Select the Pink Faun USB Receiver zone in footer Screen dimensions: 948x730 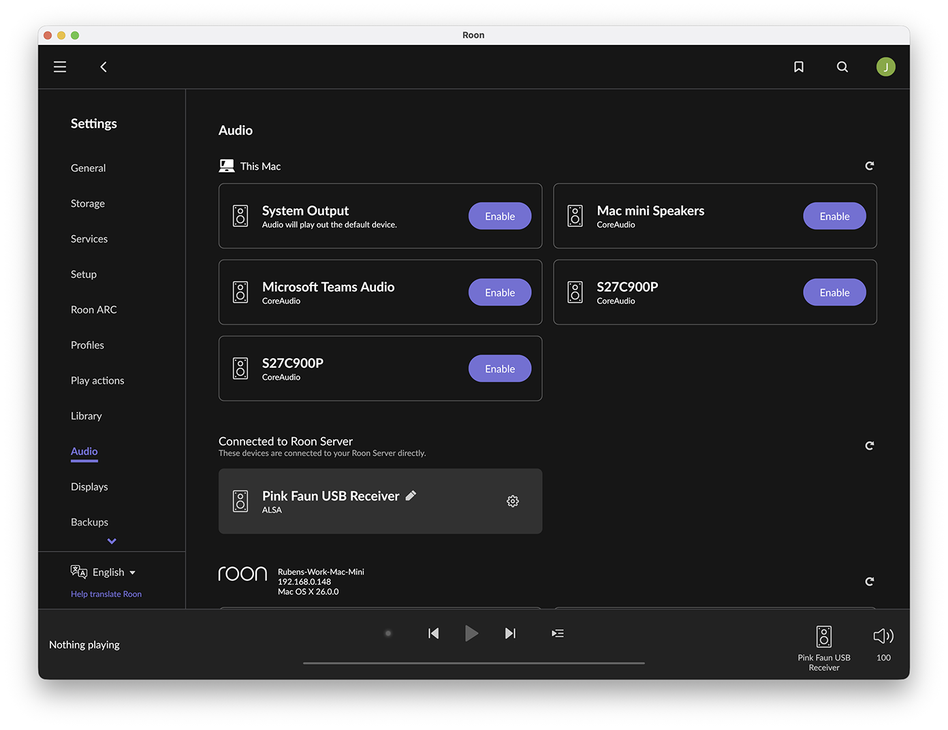[824, 648]
